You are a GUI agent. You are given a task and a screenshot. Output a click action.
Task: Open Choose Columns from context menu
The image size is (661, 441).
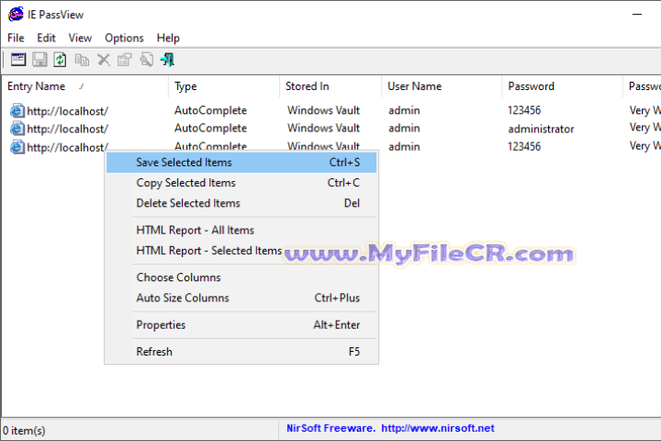(241, 277)
